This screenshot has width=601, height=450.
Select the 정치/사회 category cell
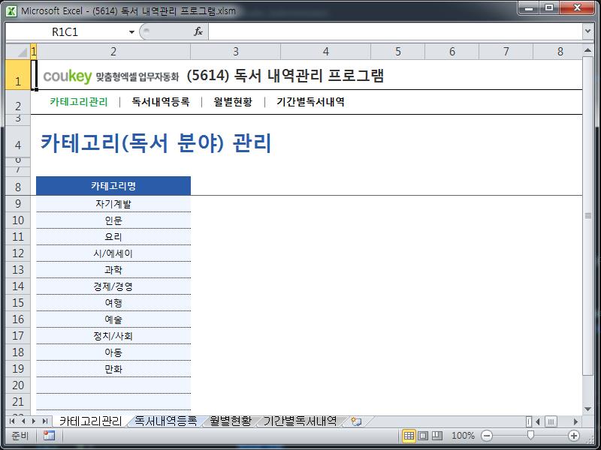[113, 335]
